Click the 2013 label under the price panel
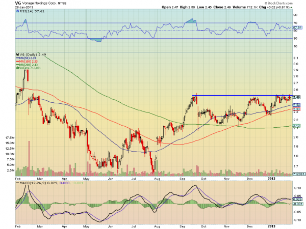This screenshot has width=306, height=229. tap(271, 179)
